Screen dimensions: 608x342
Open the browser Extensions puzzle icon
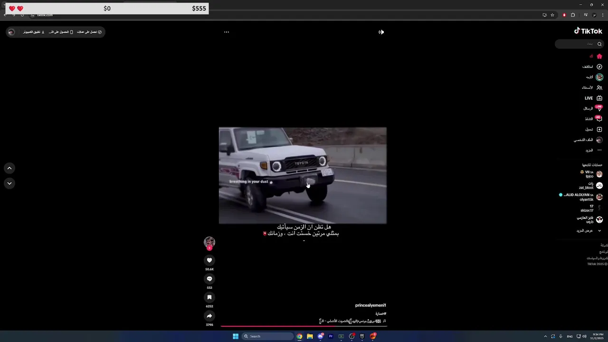point(573,15)
